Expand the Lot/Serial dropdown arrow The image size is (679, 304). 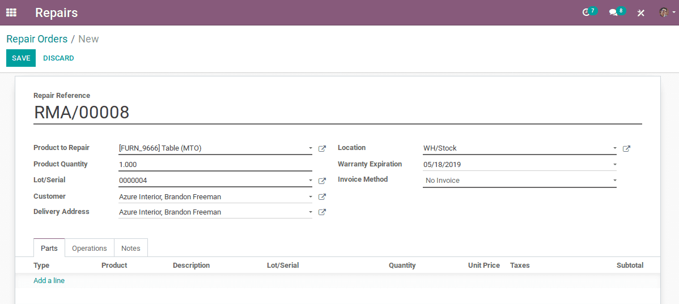pos(310,181)
